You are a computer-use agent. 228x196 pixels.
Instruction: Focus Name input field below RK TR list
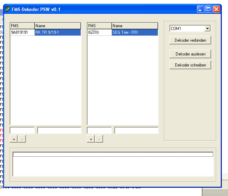[59, 131]
